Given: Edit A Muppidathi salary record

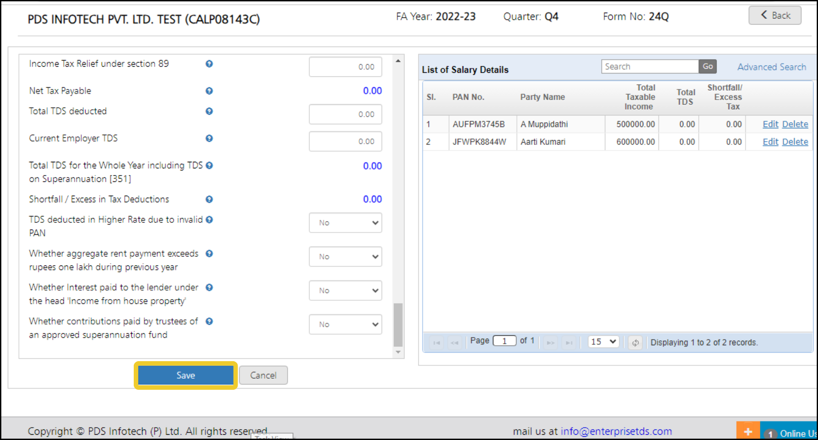Looking at the screenshot, I should (x=770, y=124).
